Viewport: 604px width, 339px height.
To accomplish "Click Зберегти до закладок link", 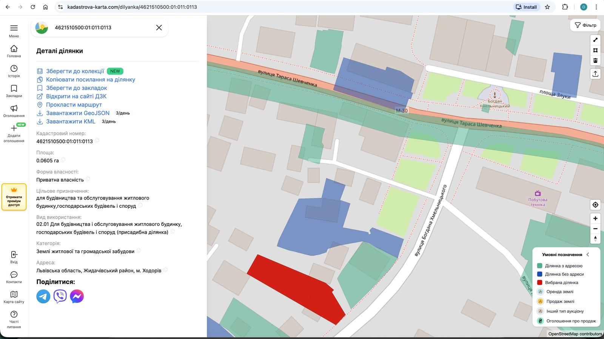I will point(76,88).
